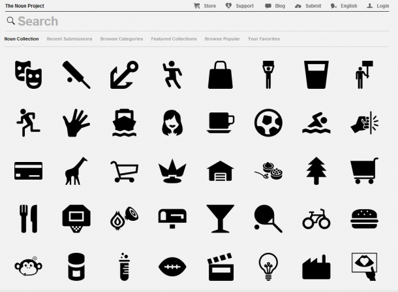The width and height of the screenshot is (398, 292).
Task: Open the solid shopping cart icon
Action: pyautogui.click(x=364, y=170)
